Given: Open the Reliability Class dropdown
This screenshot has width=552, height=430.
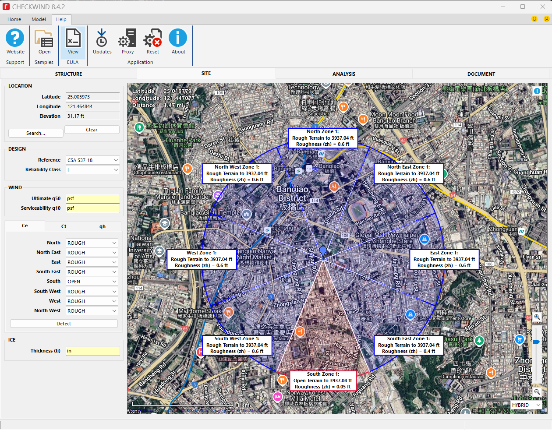Looking at the screenshot, I should 93,170.
